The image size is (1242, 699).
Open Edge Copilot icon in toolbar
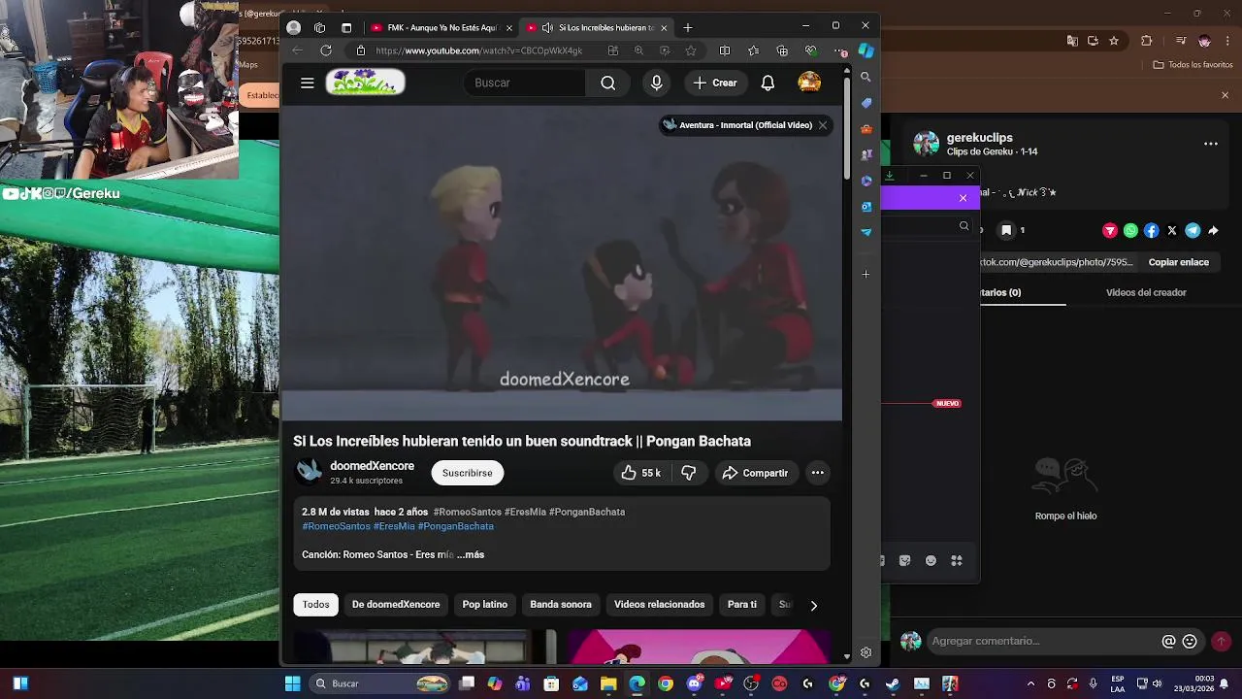[866, 50]
